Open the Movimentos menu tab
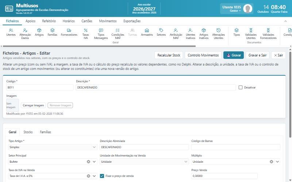The image size is (292, 182). pyautogui.click(x=108, y=21)
